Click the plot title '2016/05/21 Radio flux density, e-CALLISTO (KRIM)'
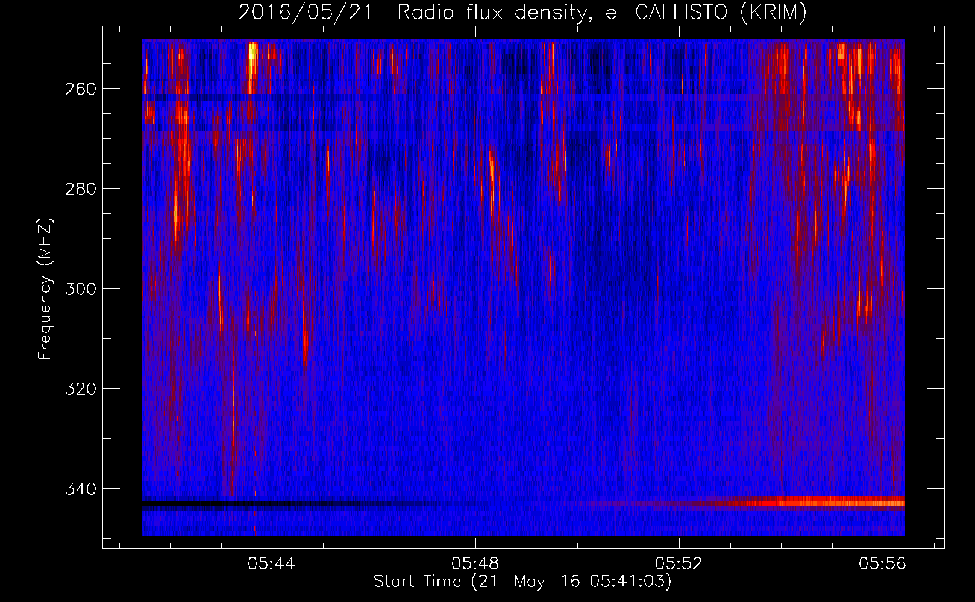Viewport: 975px width, 602px height. (x=522, y=13)
